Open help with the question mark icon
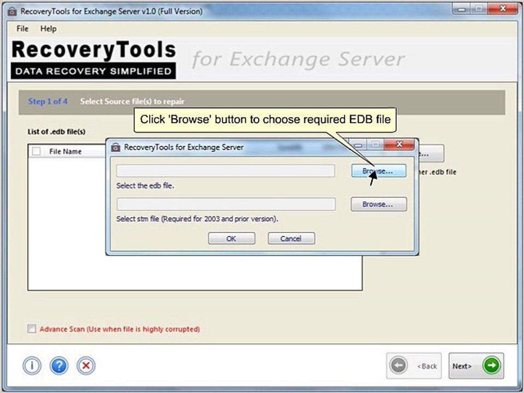 [x=59, y=366]
